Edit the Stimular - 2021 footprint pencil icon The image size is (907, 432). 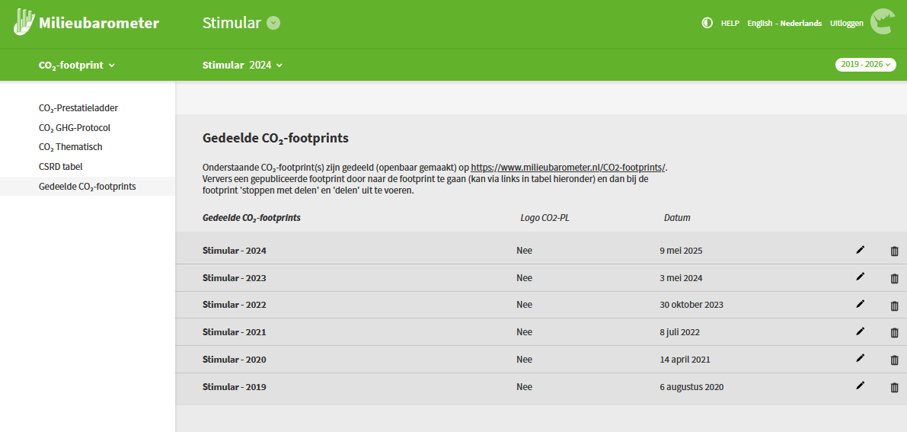pyautogui.click(x=860, y=331)
